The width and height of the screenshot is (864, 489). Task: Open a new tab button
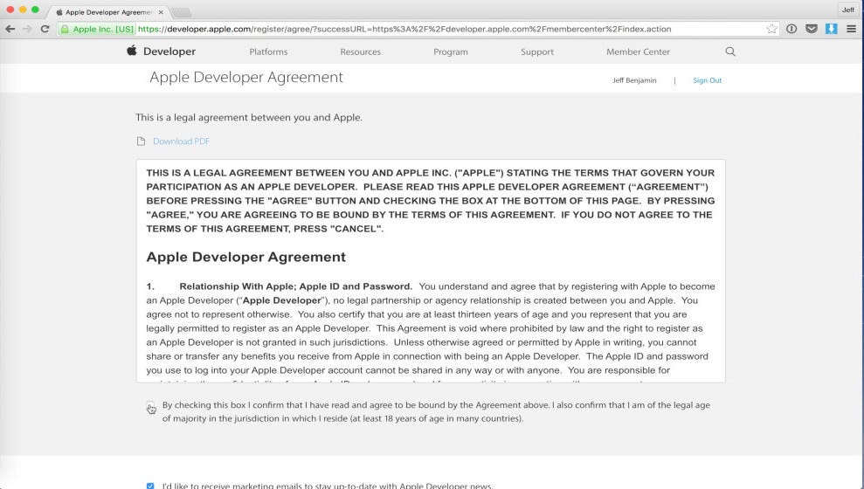181,12
